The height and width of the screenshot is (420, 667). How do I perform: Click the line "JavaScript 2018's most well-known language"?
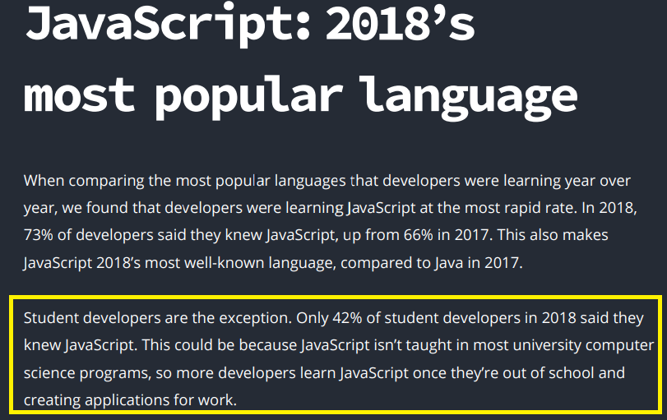pos(273,263)
